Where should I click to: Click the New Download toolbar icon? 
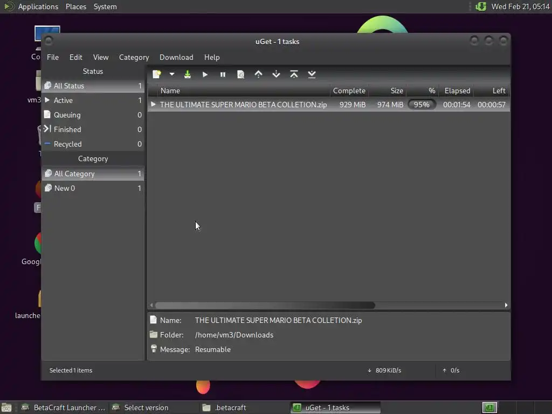pos(157,74)
